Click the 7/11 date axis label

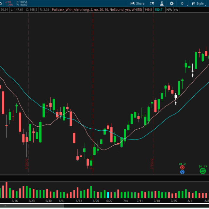point(140,201)
